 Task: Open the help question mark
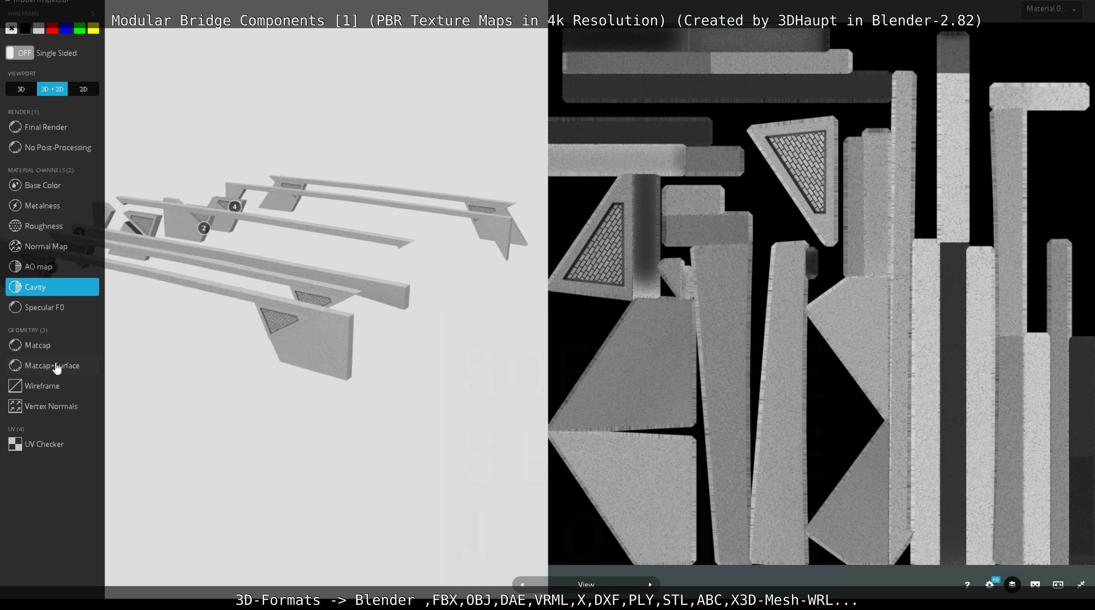pyautogui.click(x=967, y=585)
